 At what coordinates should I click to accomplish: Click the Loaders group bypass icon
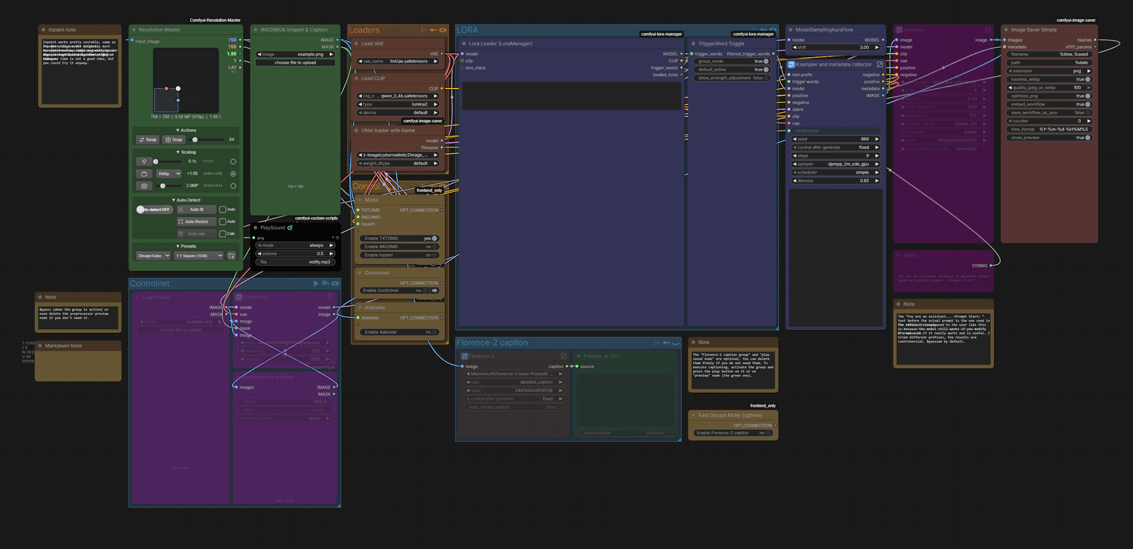click(433, 30)
